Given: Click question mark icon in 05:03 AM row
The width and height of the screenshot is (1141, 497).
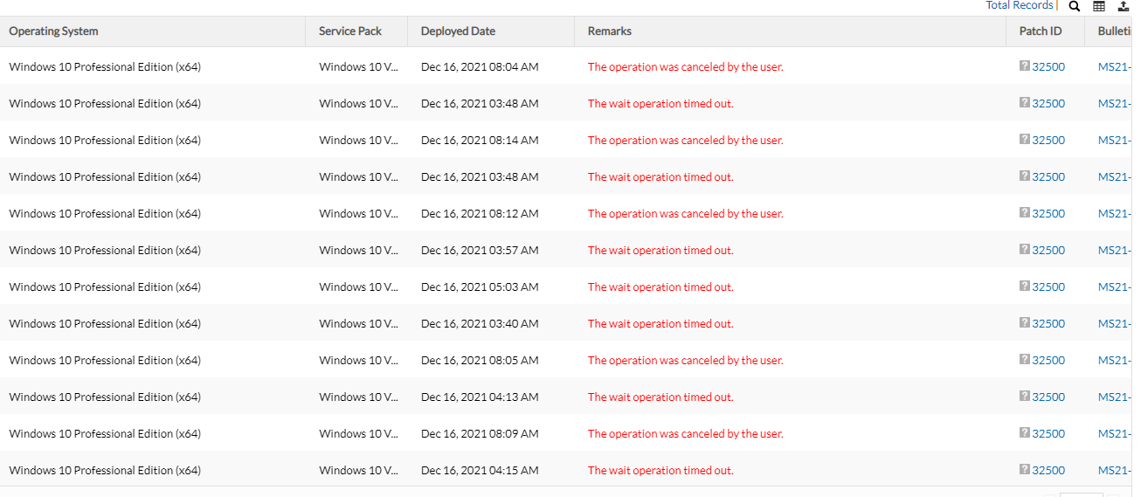Looking at the screenshot, I should point(1024,286).
